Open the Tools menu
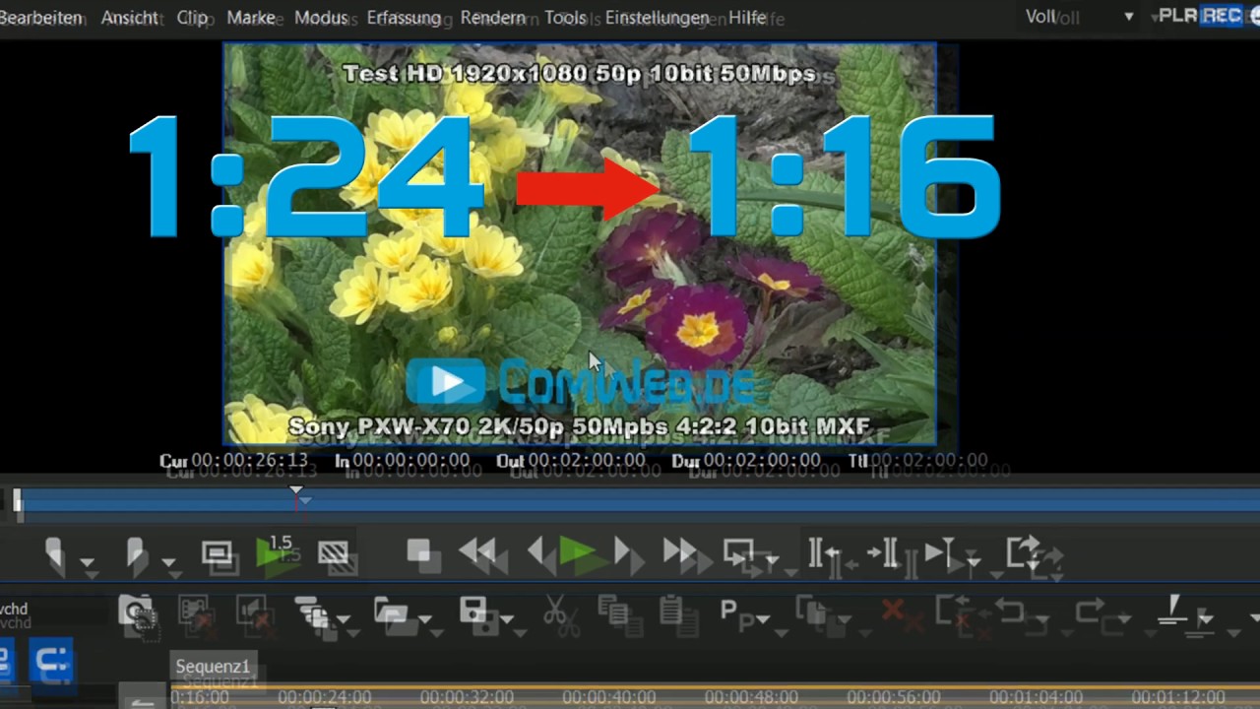This screenshot has width=1260, height=709. tap(565, 18)
